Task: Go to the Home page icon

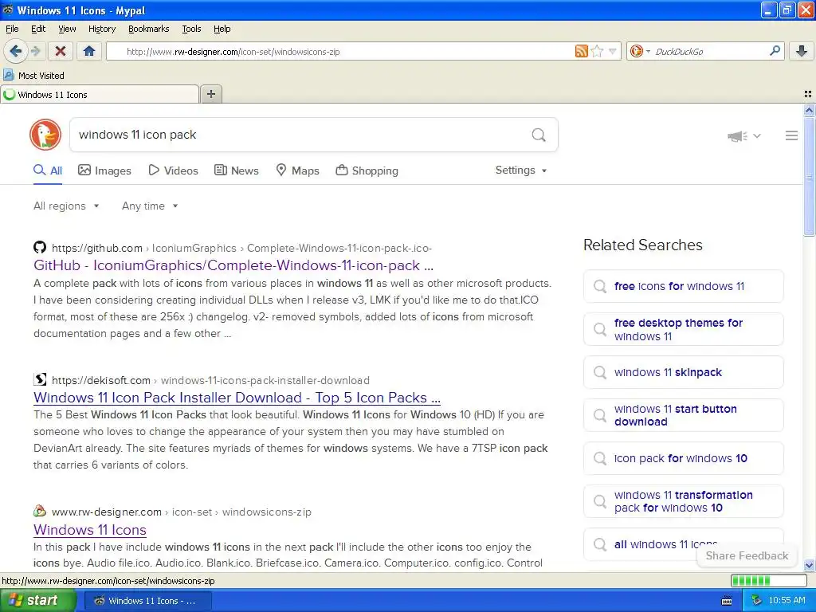Action: 89,51
